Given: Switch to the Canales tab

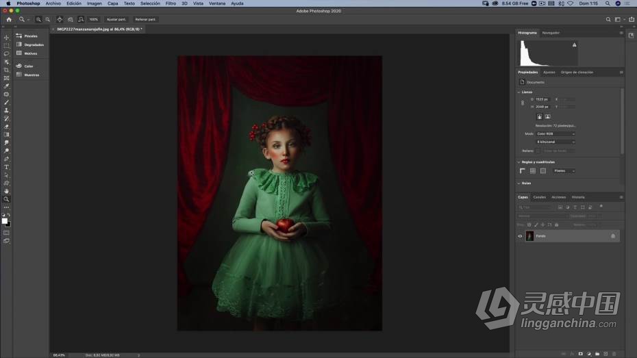Looking at the screenshot, I should tap(540, 197).
